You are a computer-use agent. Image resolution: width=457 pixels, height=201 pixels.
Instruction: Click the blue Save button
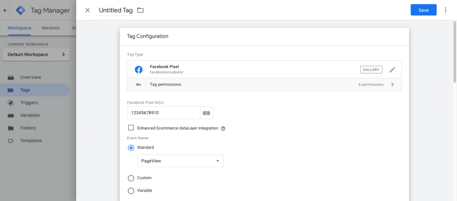[x=424, y=10]
